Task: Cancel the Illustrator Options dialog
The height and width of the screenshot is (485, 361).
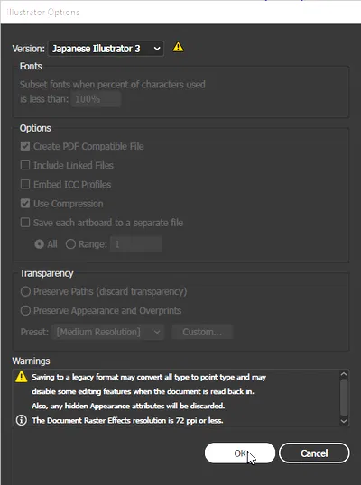Action: [314, 453]
